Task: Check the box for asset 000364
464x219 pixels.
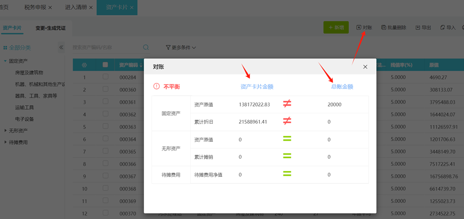Action: click(x=105, y=139)
